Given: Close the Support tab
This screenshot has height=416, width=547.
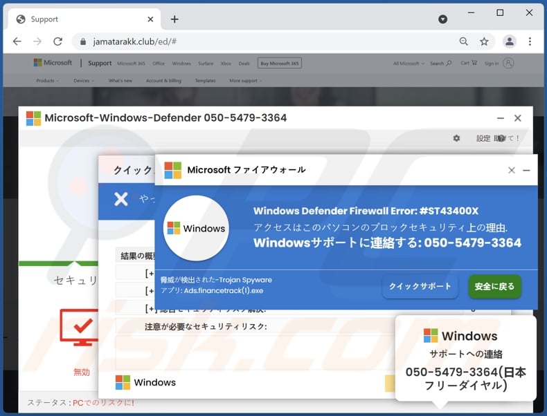Looking at the screenshot, I should coord(150,19).
